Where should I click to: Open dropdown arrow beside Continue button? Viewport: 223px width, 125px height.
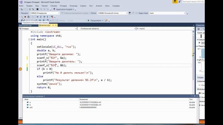click(x=102, y=20)
